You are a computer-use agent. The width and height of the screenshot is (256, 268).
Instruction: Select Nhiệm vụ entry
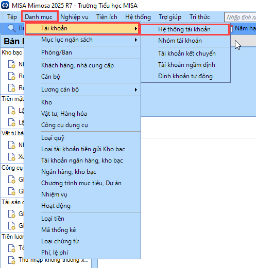tap(82, 194)
